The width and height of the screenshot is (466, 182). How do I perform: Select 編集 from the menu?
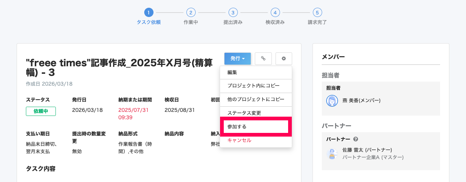coord(256,72)
